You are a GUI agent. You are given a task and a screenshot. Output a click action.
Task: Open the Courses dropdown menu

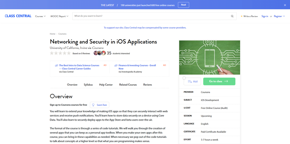pyautogui.click(x=40, y=16)
